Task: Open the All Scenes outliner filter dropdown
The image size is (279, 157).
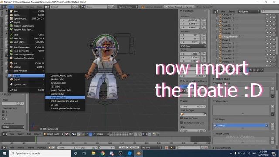Action: (x=249, y=12)
